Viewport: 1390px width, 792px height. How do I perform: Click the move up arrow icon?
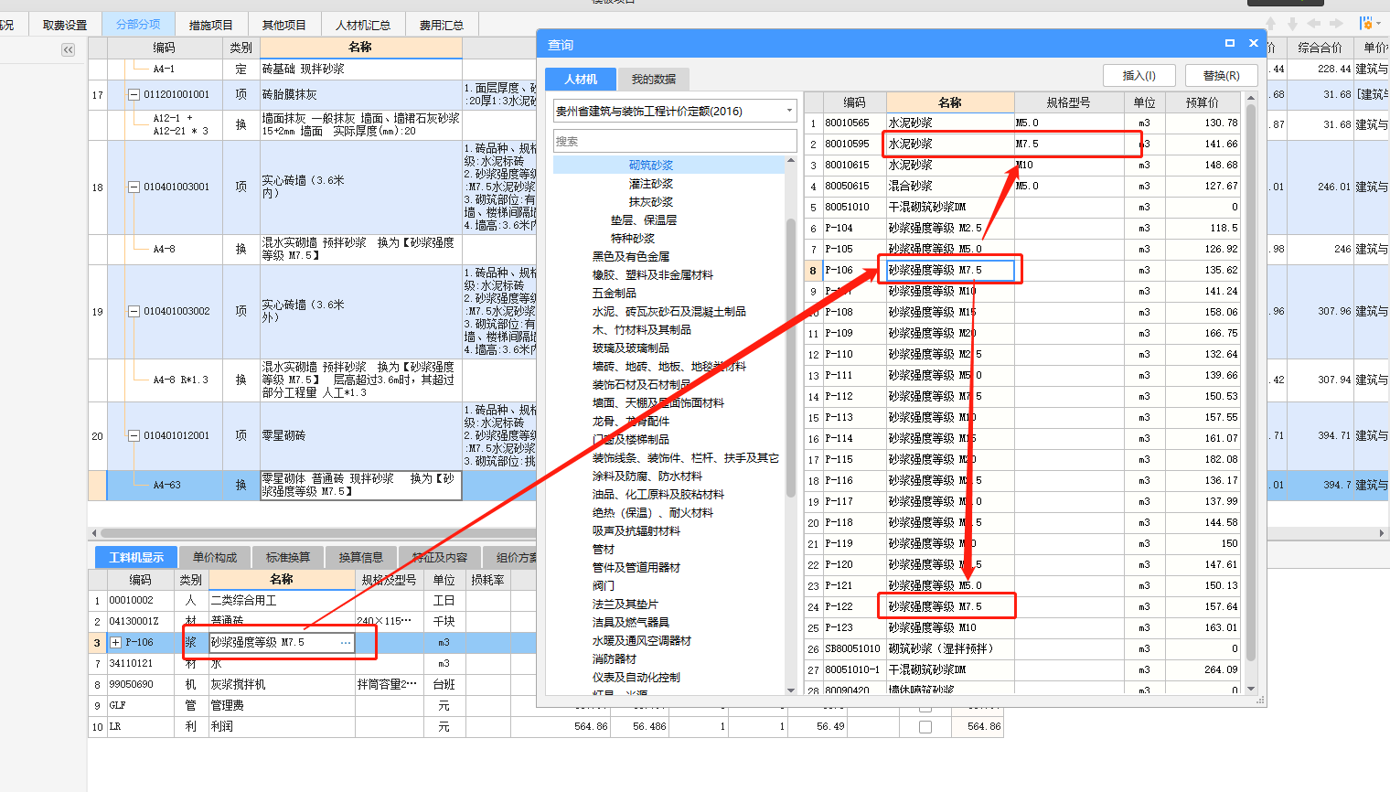coord(1271,24)
